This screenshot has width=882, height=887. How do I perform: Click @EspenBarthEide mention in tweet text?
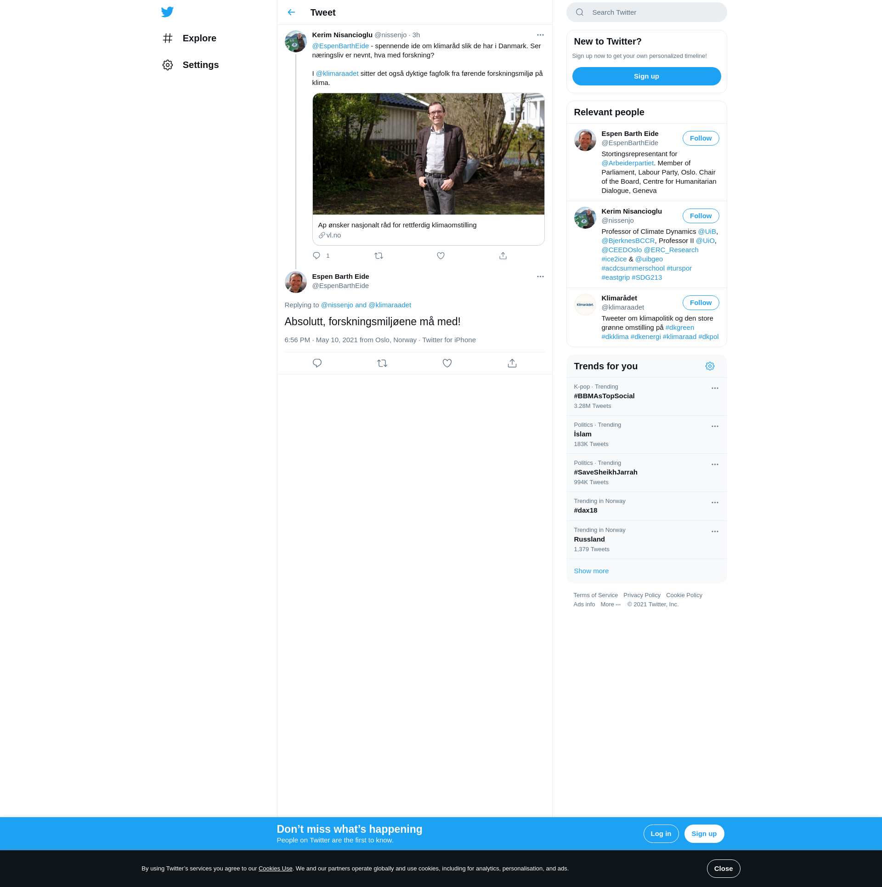click(340, 46)
